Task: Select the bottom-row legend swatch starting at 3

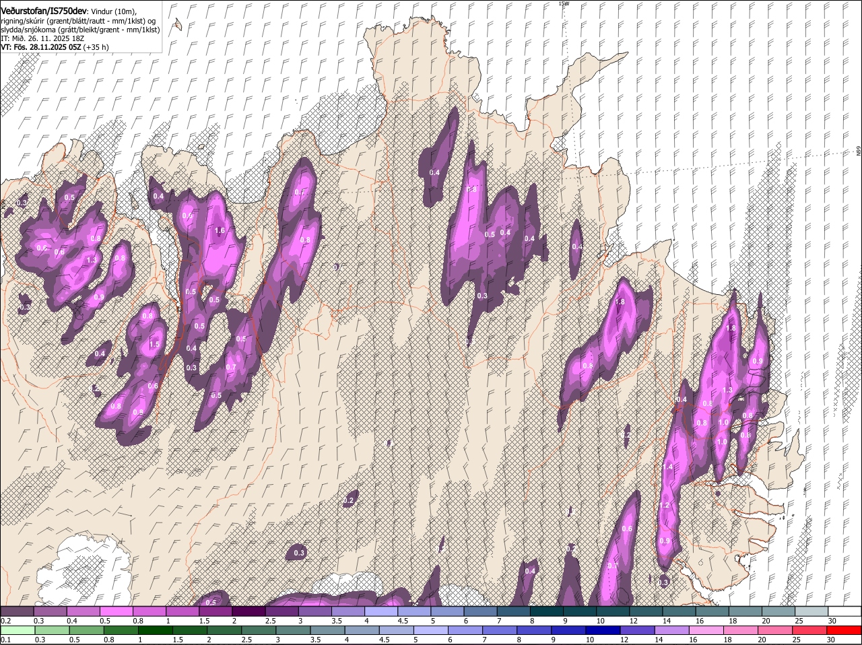Action: pyautogui.click(x=293, y=630)
